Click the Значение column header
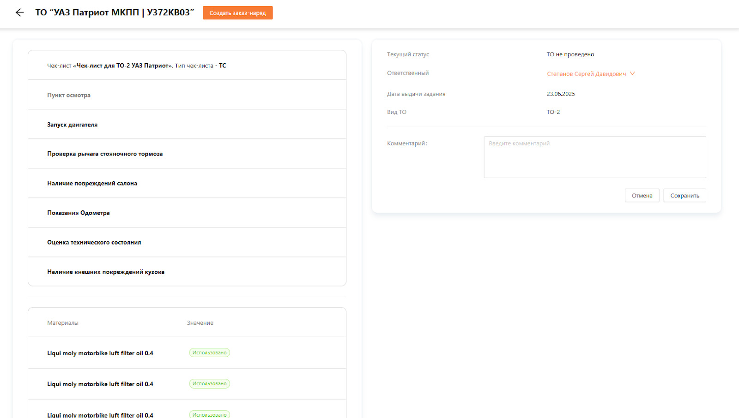Screen dimensions: 739x418 200,323
